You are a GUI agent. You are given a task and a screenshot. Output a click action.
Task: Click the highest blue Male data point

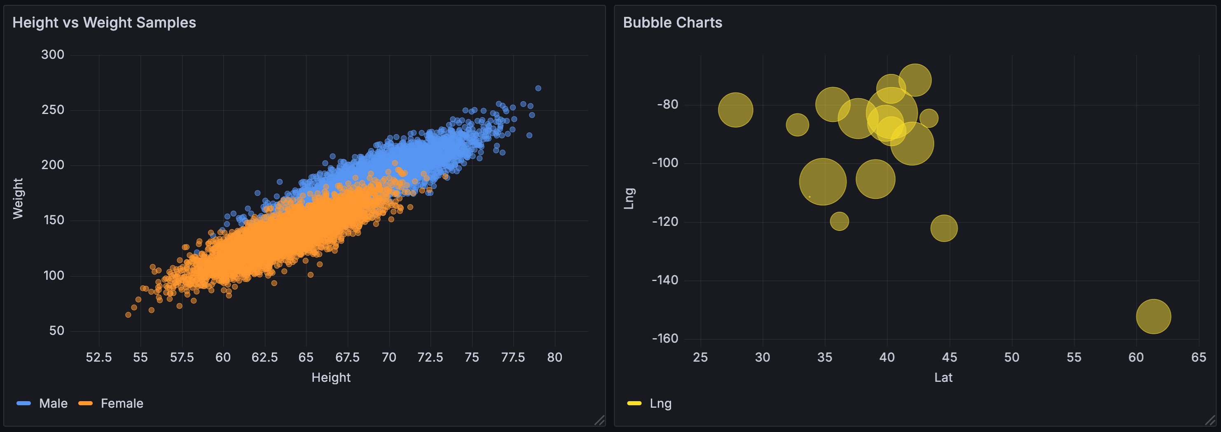(538, 88)
